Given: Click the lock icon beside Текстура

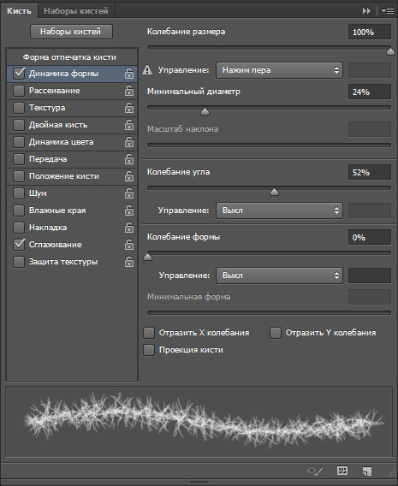Looking at the screenshot, I should [x=129, y=108].
